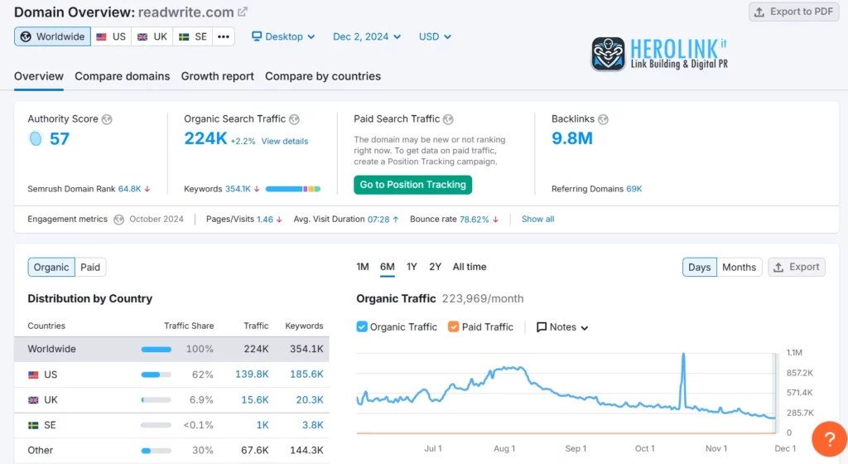The image size is (848, 464).
Task: Set chart granularity to Months
Action: (x=739, y=267)
